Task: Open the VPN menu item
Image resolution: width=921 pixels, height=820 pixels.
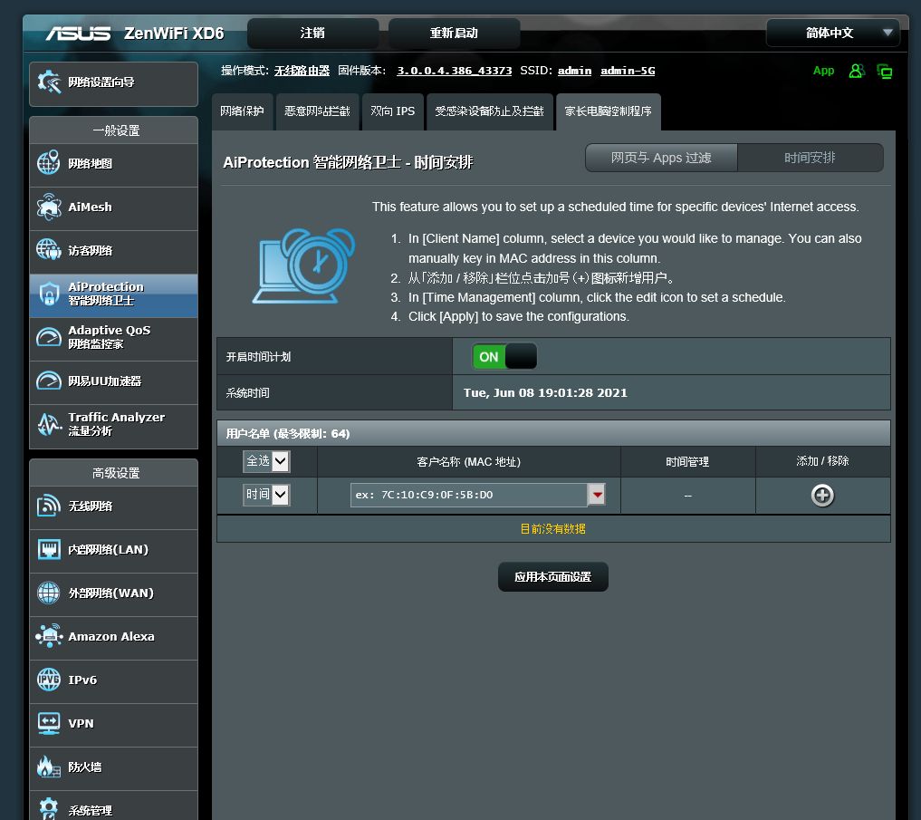Action: pos(113,724)
